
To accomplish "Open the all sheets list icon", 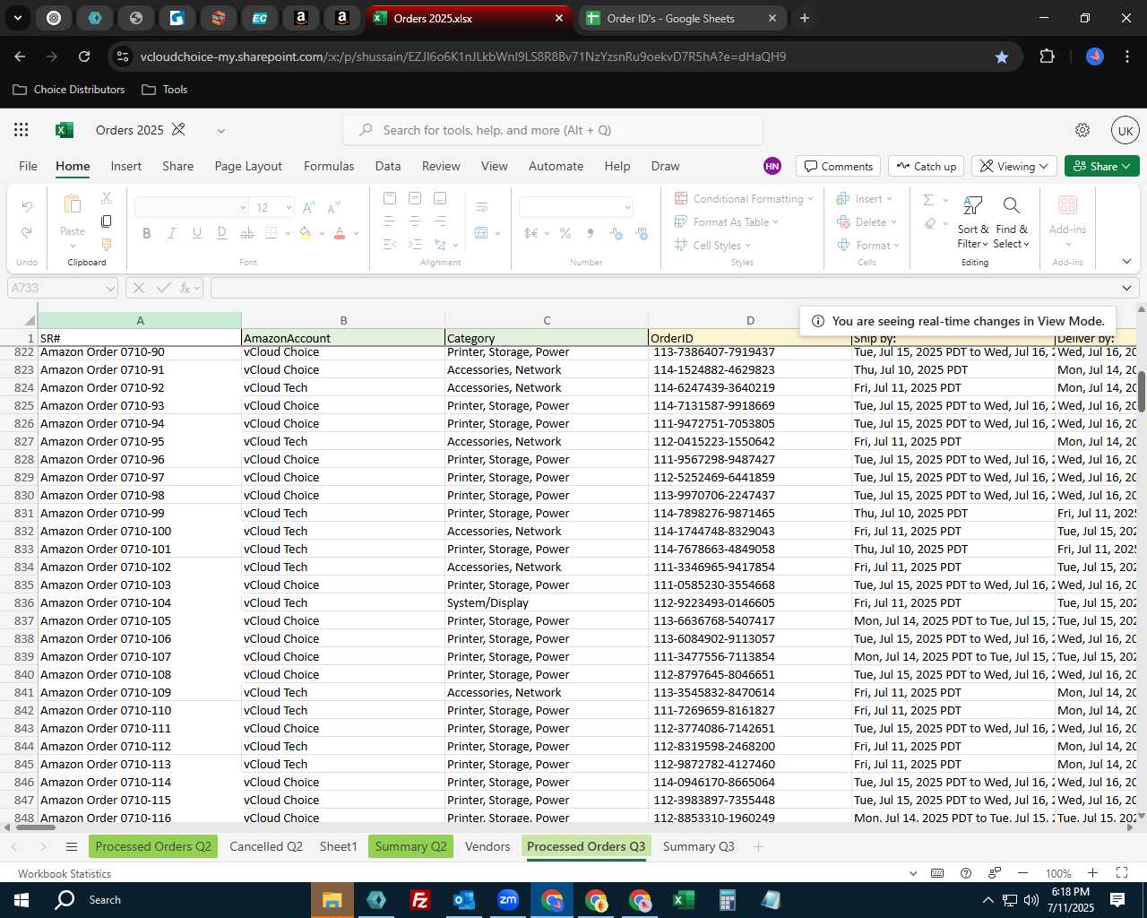I will (72, 847).
